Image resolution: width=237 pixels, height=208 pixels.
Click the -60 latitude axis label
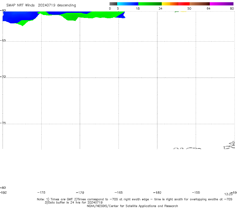click(3, 10)
